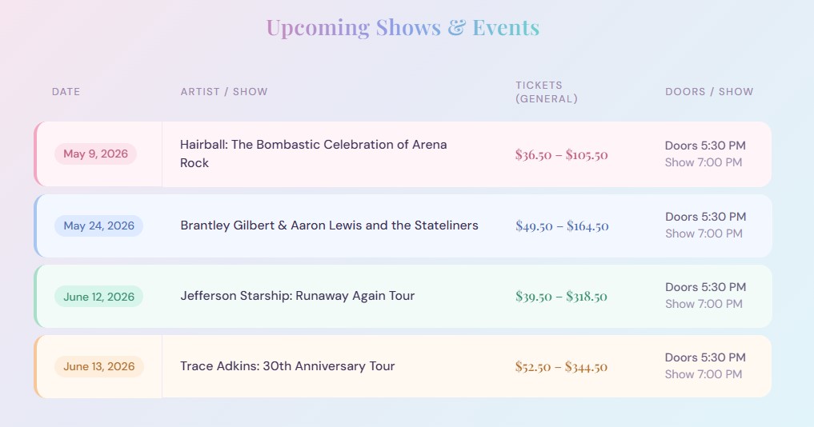Click the Artist / Show column header
Screen dimensions: 814x427
tap(224, 92)
